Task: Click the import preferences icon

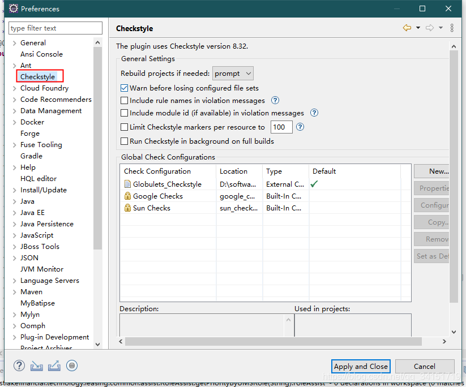Action: [36, 365]
